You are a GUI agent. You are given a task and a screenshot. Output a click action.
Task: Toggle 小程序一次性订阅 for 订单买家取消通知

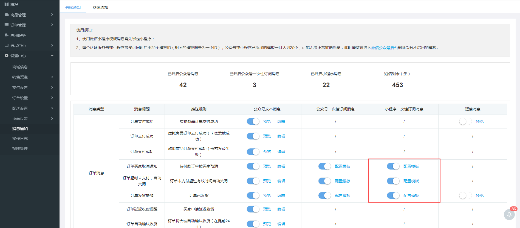point(393,166)
